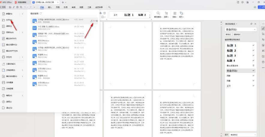Select 输出为PDF(F) export entry
This screenshot has width=265, height=137.
[11, 38]
